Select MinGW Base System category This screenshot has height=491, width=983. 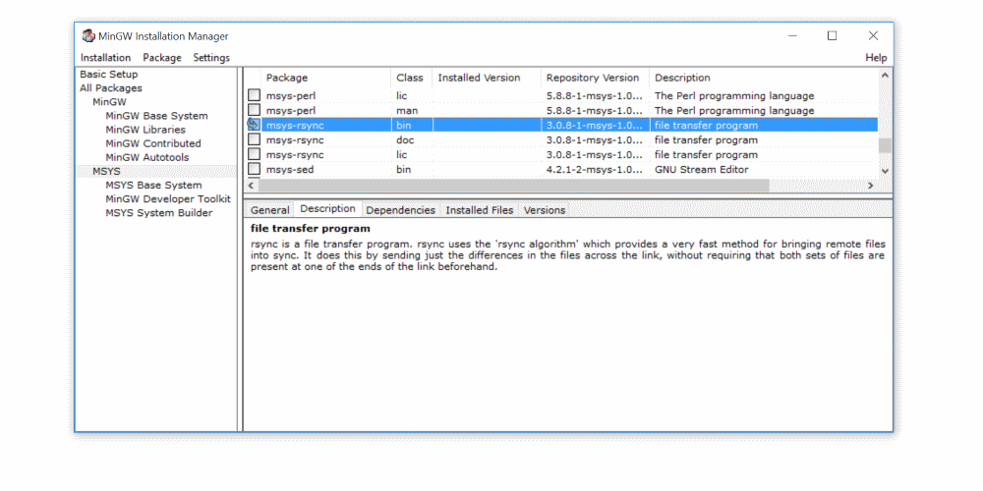[x=156, y=116]
